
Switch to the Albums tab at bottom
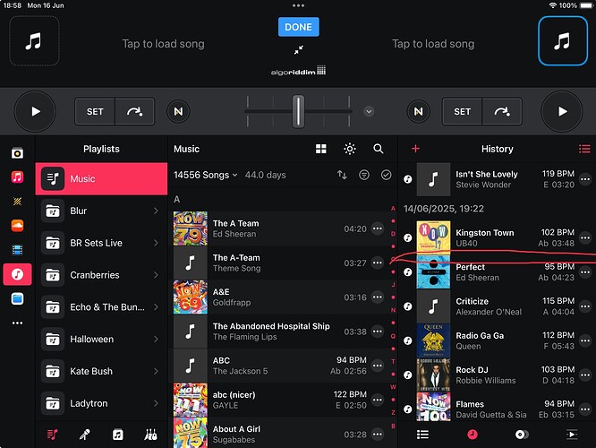click(x=118, y=435)
